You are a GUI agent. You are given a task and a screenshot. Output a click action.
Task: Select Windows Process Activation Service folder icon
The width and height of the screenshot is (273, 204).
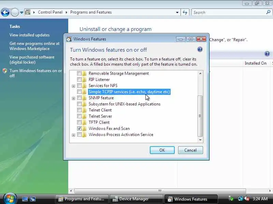84,135
